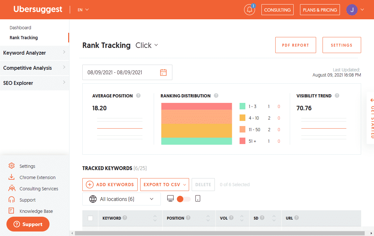Check the select-all keywords checkbox
This screenshot has height=236, width=374.
click(x=90, y=218)
